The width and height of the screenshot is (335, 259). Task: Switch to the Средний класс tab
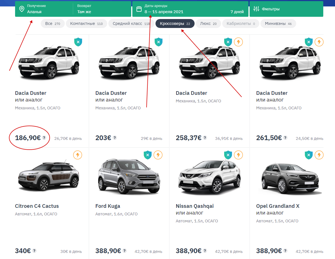pyautogui.click(x=131, y=24)
